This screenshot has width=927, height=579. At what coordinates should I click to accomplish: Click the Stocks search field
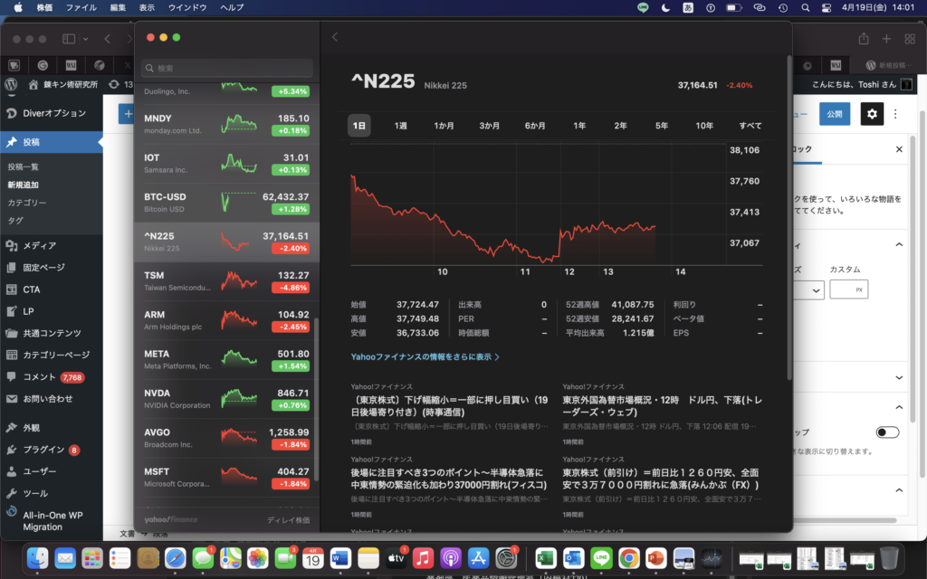click(227, 68)
